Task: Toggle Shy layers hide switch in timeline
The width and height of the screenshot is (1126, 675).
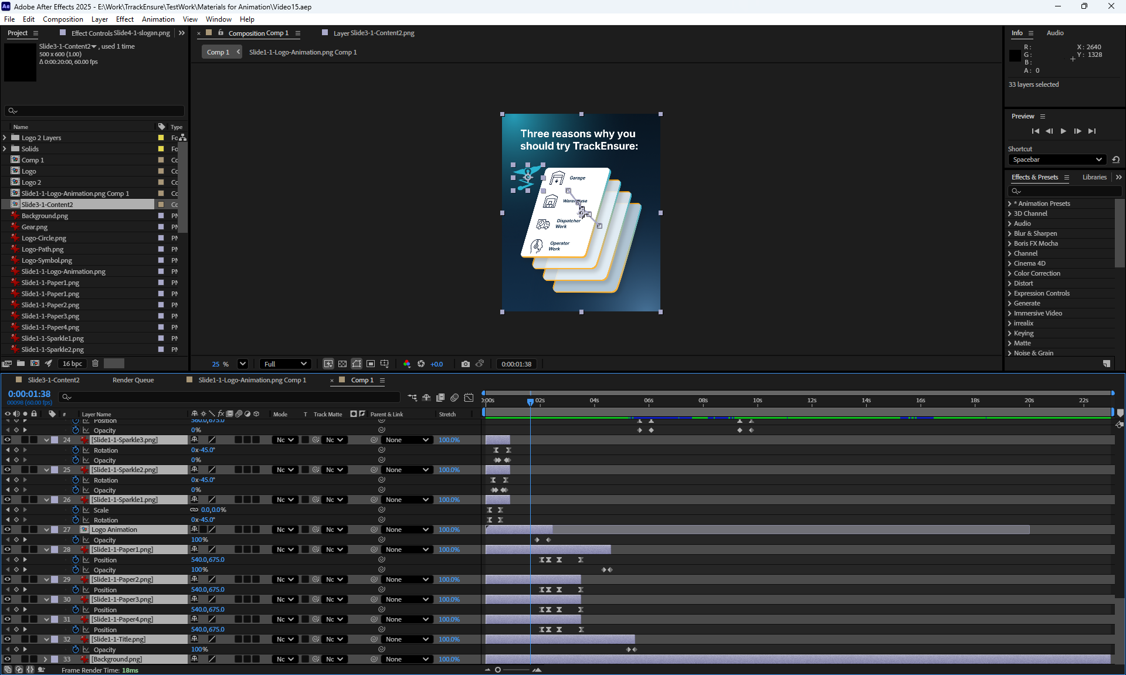Action: pos(426,398)
